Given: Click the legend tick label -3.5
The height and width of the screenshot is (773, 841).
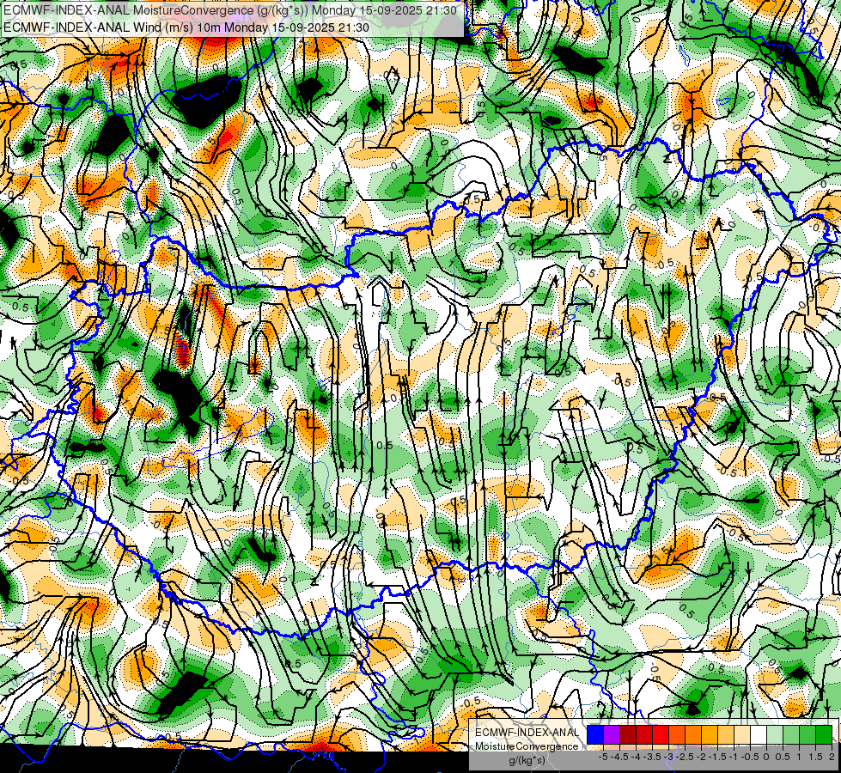Looking at the screenshot, I should 653,757.
